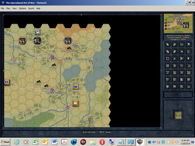Viewport: 195px width, 146px height.
Task: Click the downward arrow with line button
Action: [x=189, y=80]
